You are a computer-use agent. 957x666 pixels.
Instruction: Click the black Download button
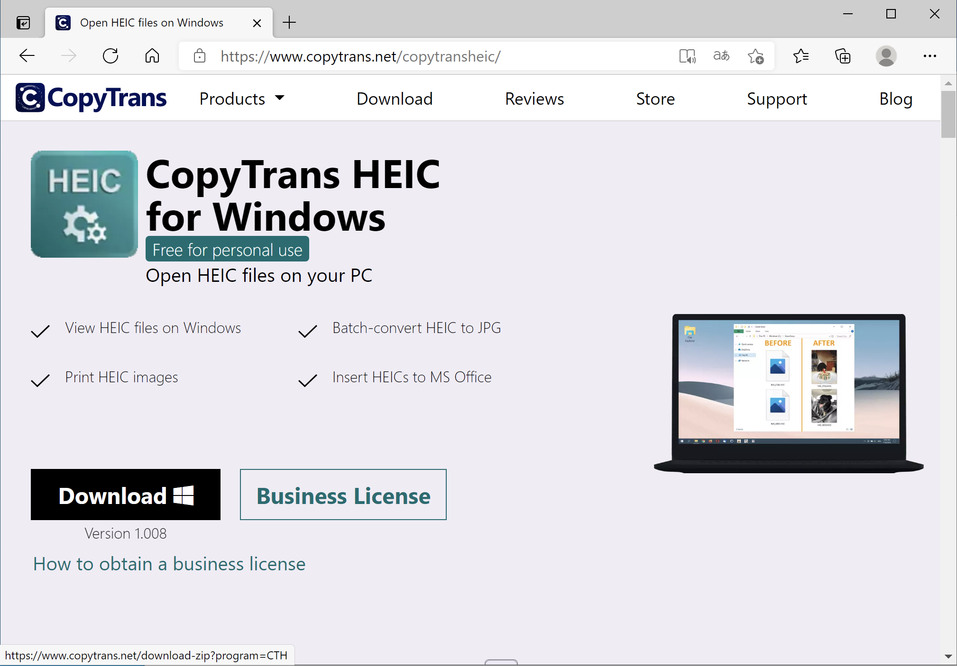[126, 495]
